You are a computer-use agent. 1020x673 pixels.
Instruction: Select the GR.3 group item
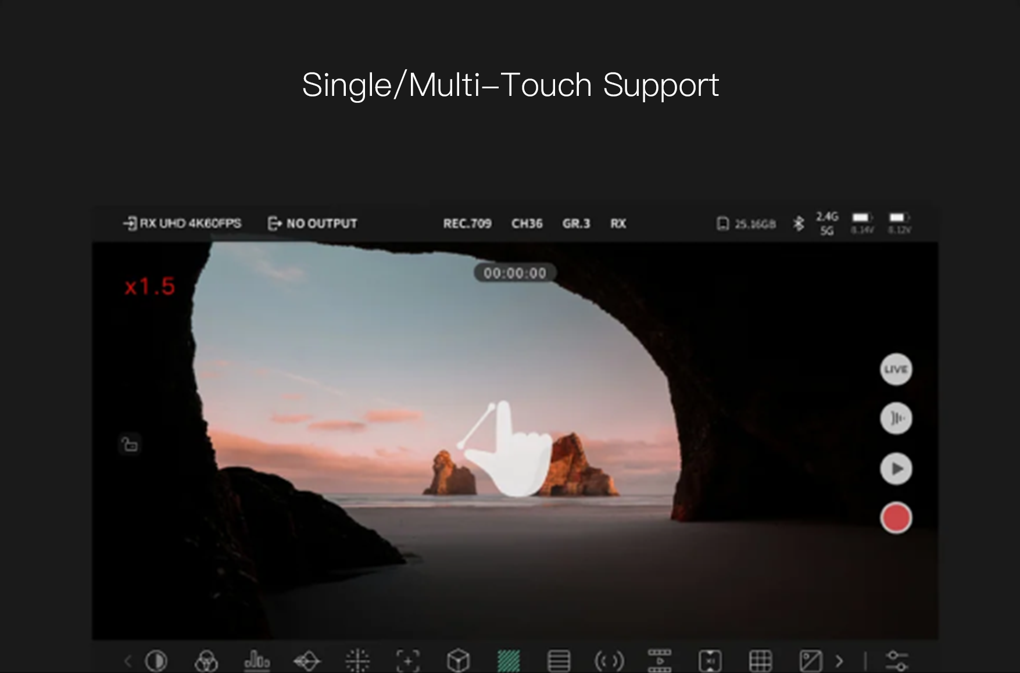(x=576, y=223)
